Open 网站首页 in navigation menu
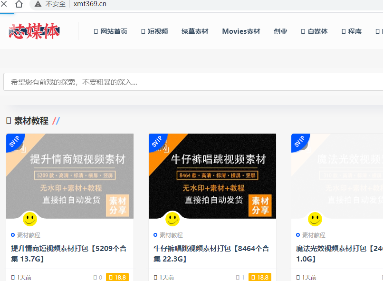This screenshot has height=281, width=383. point(111,31)
